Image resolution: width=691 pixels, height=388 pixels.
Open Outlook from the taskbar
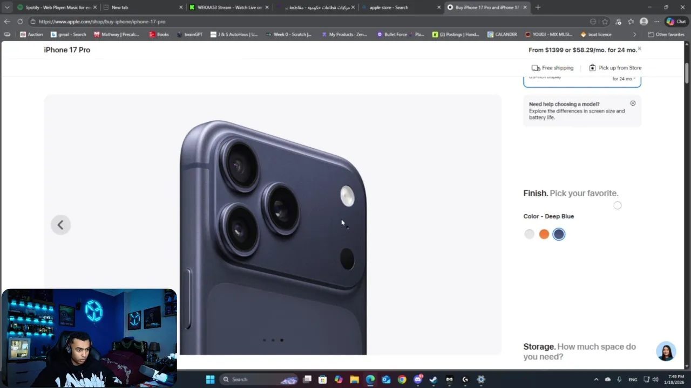click(x=386, y=379)
